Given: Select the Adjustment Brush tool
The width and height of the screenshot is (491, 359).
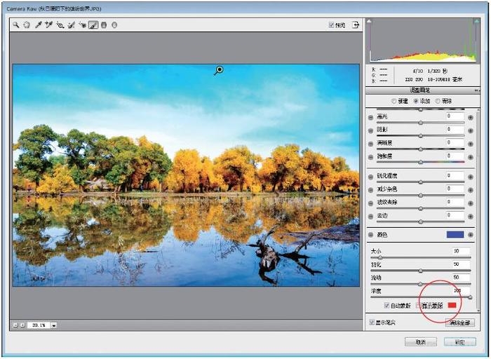Looking at the screenshot, I should (x=93, y=25).
